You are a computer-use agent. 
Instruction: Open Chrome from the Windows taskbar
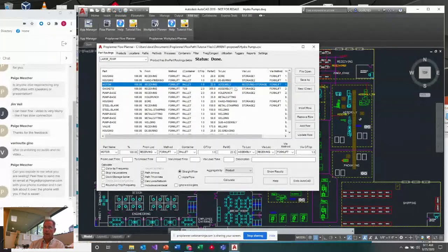(189, 247)
